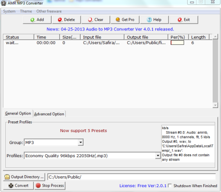Open the news link about Audio to MP3 Converter
This screenshot has height=192, width=221.
pyautogui.click(x=110, y=29)
